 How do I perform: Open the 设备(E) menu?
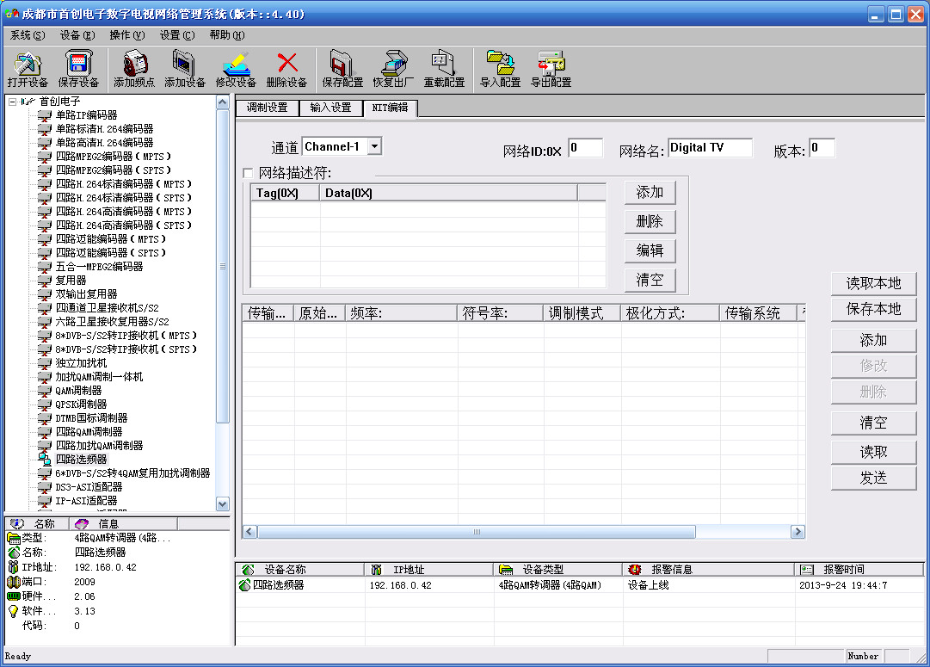(x=77, y=35)
